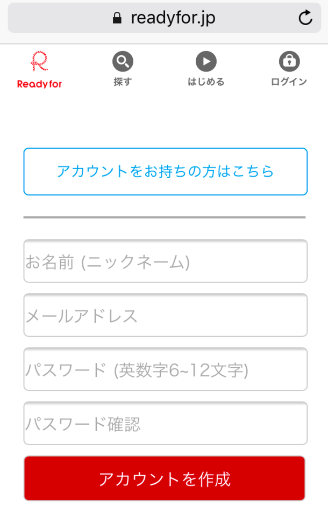Tap the magnifying glass search icon
328x509 pixels.
123,61
